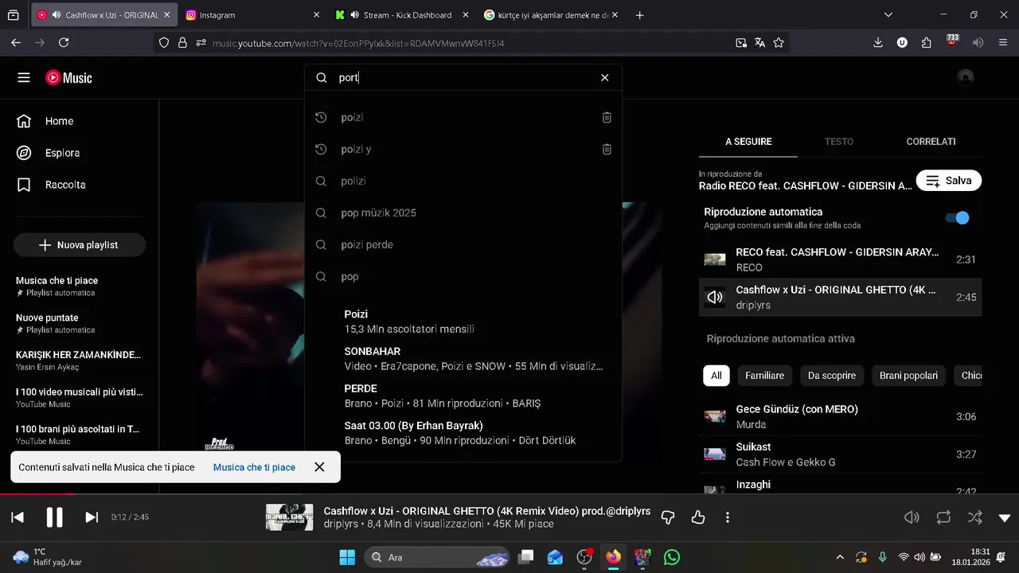Open the YouTube Music hamburger menu

pyautogui.click(x=24, y=77)
